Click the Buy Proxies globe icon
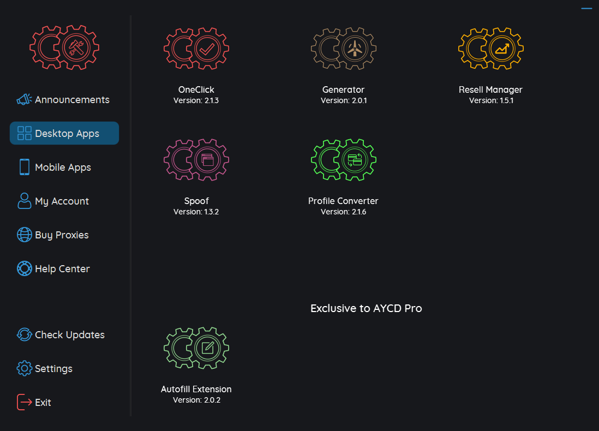This screenshot has width=599, height=431. click(x=24, y=235)
